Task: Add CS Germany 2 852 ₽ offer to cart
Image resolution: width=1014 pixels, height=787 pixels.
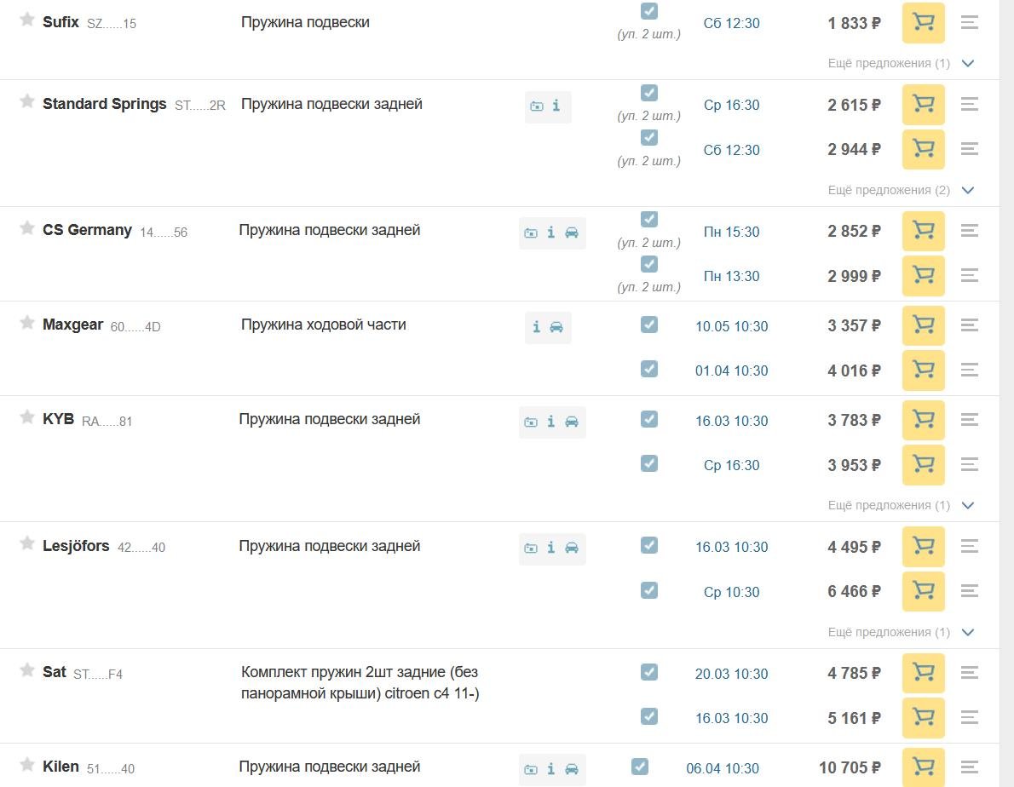Action: [923, 231]
